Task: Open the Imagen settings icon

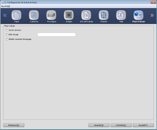Action: click(x=69, y=15)
